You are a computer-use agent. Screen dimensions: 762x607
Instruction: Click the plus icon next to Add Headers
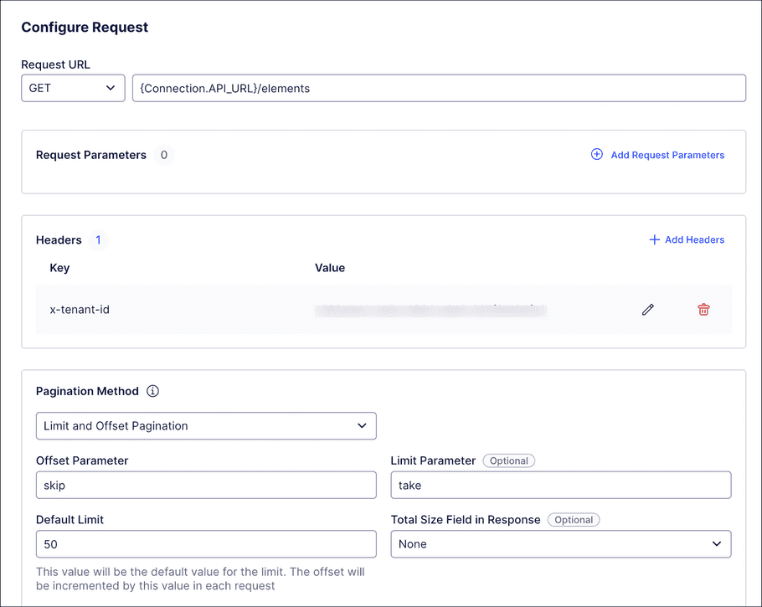[x=654, y=240]
